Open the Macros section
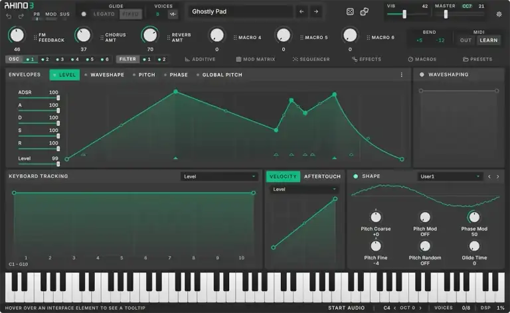Viewport: 510px width, 313px height. [422, 60]
